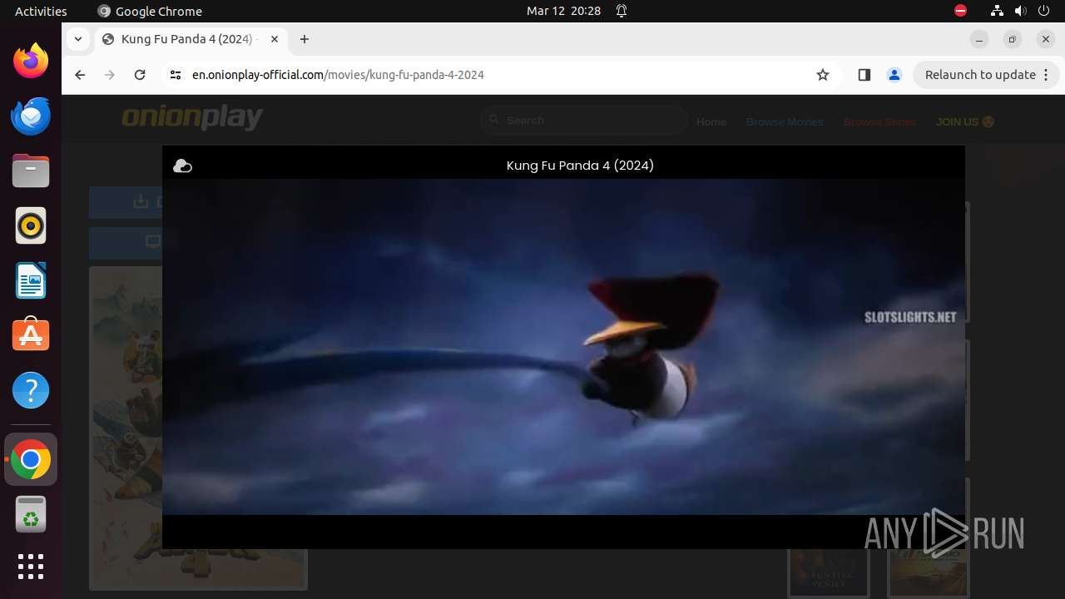This screenshot has height=599, width=1065.
Task: Click the onionplay logo
Action: pos(192,118)
